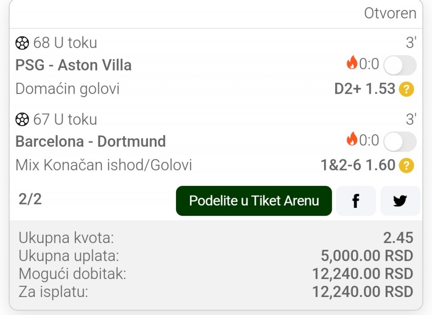Screen dimensions: 432x315
Task: Select the Domaćin golovi bet type
Action: tap(67, 89)
